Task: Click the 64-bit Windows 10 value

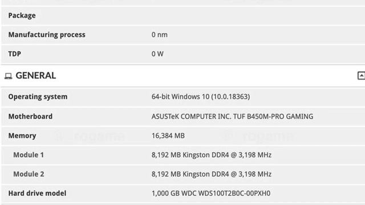Action: coord(201,97)
